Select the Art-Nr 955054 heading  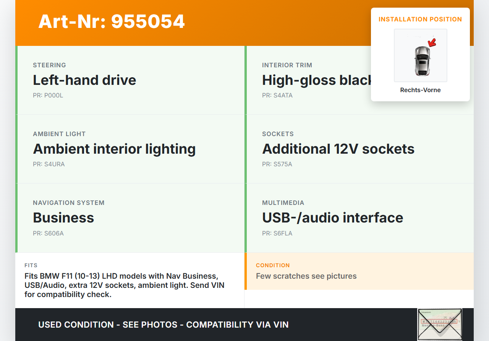112,21
